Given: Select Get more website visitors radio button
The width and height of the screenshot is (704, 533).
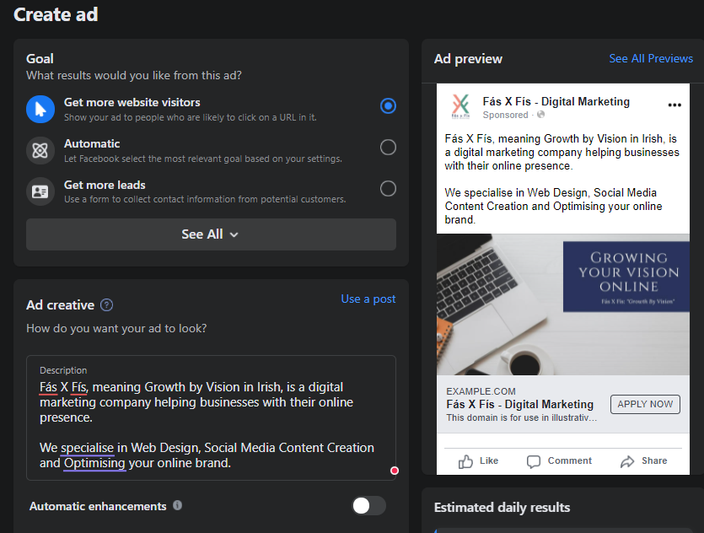Looking at the screenshot, I should tap(388, 106).
